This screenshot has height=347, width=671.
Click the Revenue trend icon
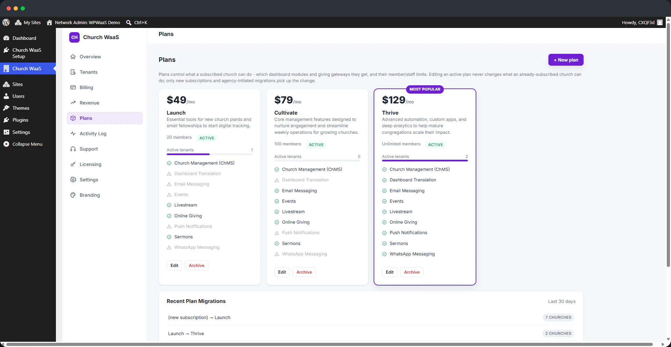[x=73, y=103]
